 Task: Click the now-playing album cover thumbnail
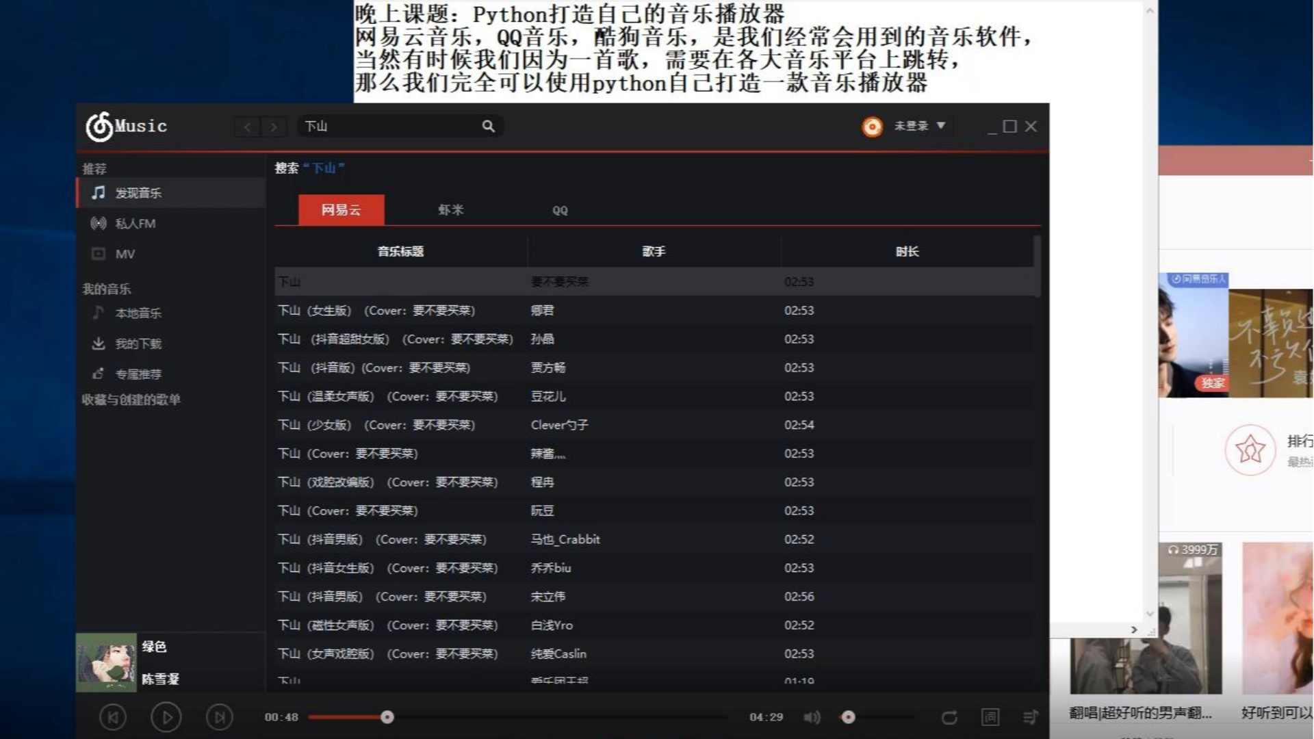coord(106,662)
